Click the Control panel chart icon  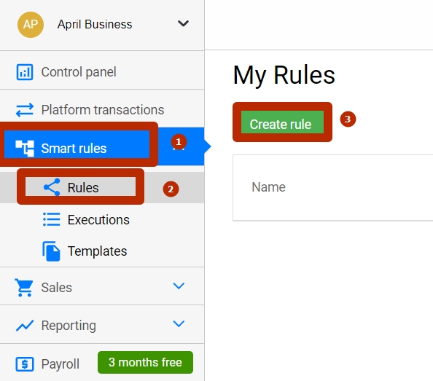(25, 72)
